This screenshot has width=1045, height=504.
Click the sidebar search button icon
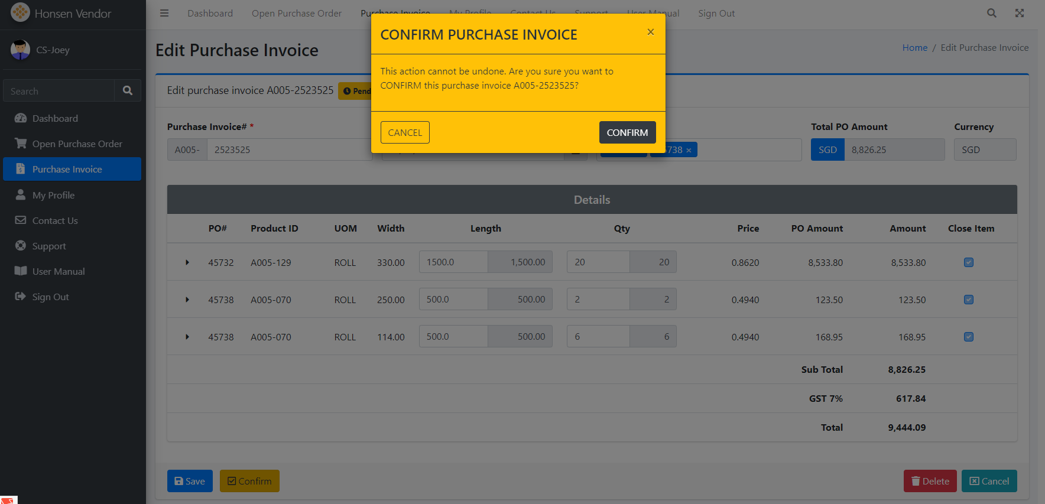[x=128, y=90]
